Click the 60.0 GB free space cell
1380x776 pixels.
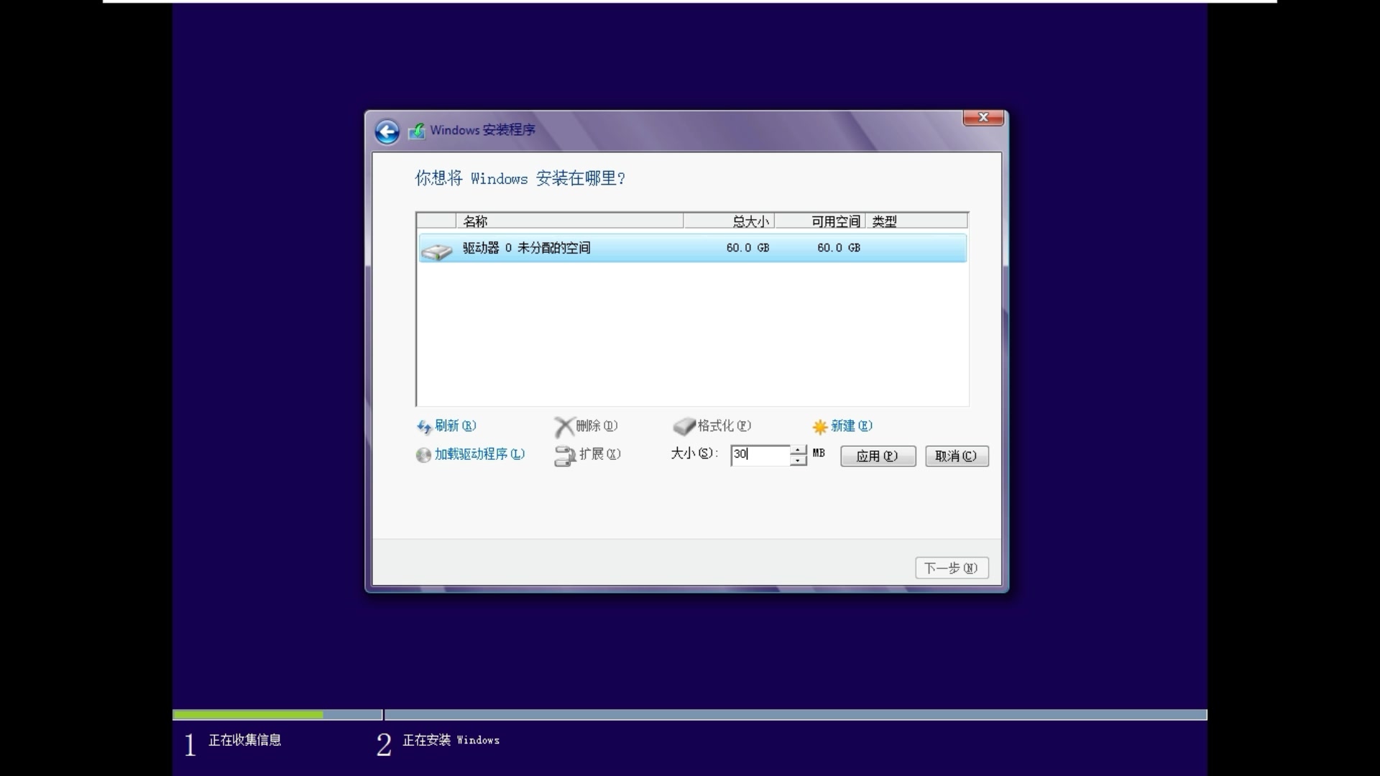[839, 248]
